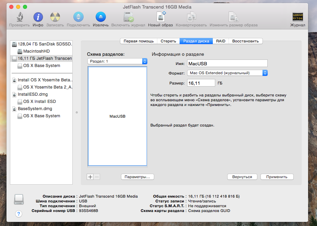Switch to the Первая помощь tab
317x226 pixels.
[x=138, y=41]
